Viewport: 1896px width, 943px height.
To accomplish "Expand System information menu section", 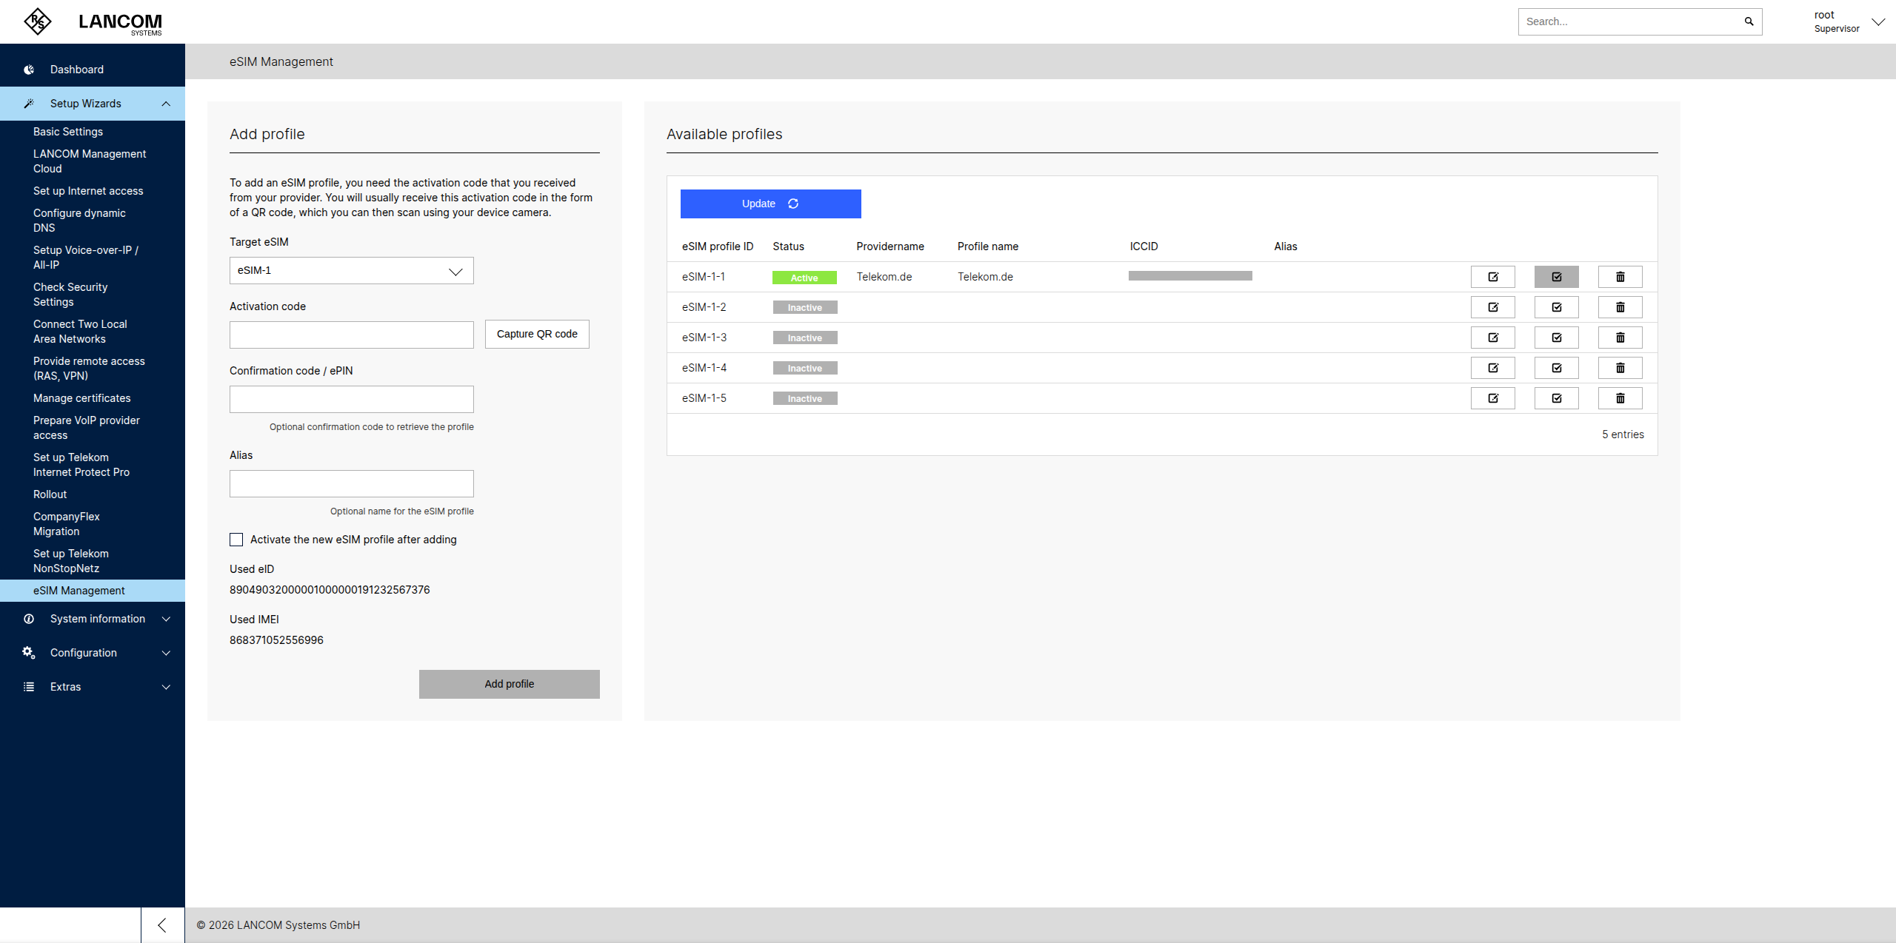I will 97,619.
